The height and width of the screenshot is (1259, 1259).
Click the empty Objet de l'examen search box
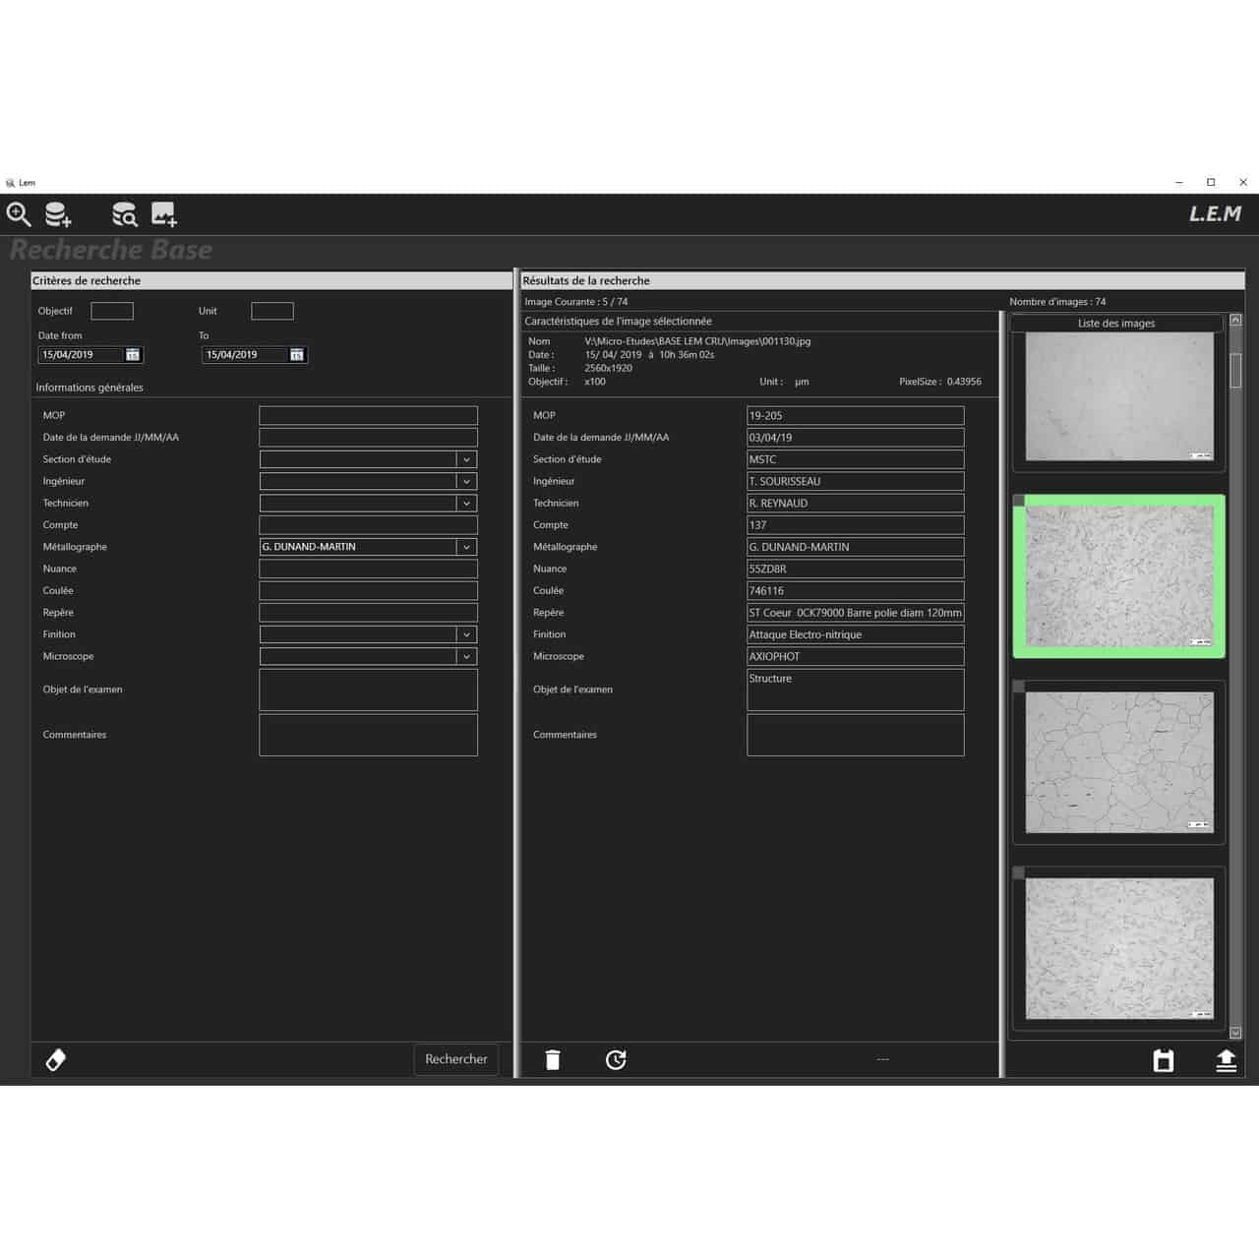(x=368, y=689)
